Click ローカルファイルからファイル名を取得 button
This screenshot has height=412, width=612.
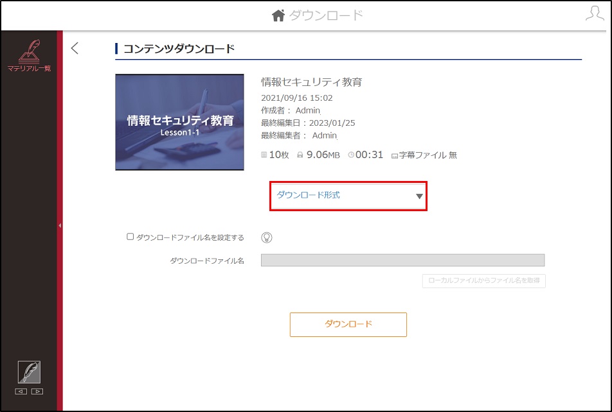coord(483,280)
